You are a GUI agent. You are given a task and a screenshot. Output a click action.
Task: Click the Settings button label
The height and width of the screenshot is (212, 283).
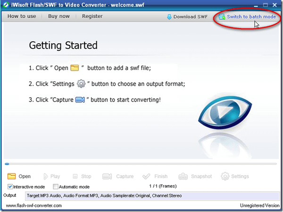[240, 176]
